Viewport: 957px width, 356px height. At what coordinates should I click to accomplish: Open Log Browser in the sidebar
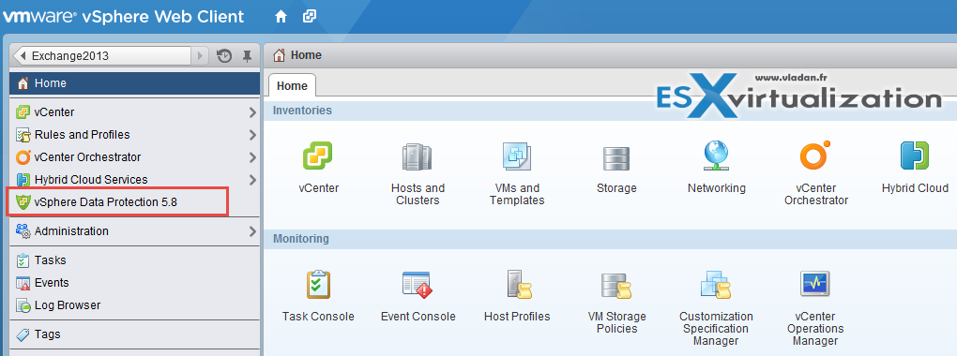tap(135, 305)
